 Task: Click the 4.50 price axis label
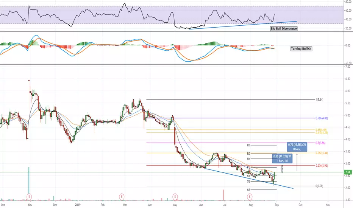[348, 127]
